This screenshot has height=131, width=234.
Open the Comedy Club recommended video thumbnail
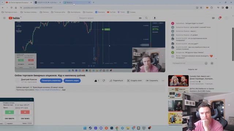click(178, 81)
